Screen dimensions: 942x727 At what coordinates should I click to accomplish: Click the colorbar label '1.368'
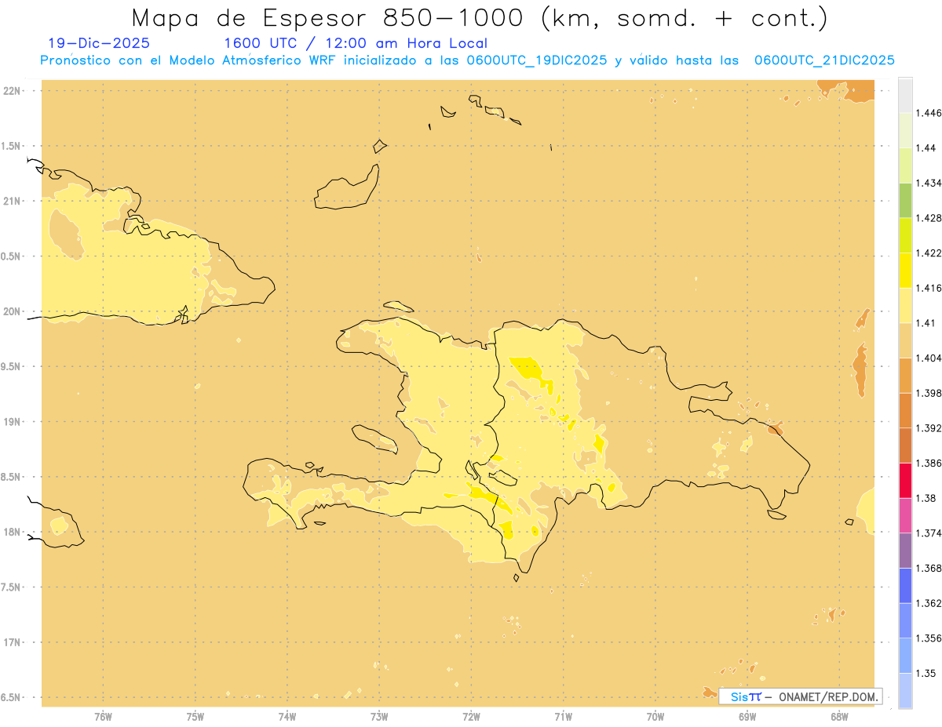click(x=928, y=569)
